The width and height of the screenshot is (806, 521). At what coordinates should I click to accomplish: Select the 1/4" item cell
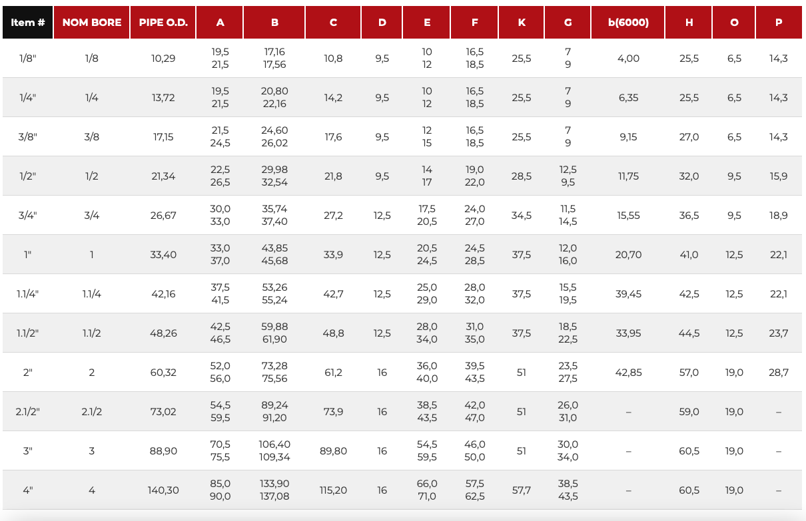(x=28, y=98)
